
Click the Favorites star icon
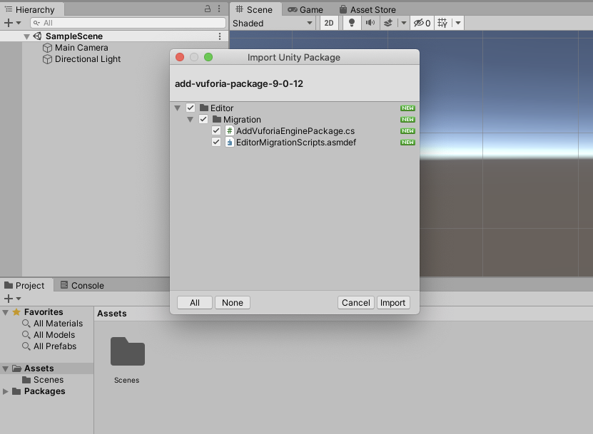(x=16, y=312)
